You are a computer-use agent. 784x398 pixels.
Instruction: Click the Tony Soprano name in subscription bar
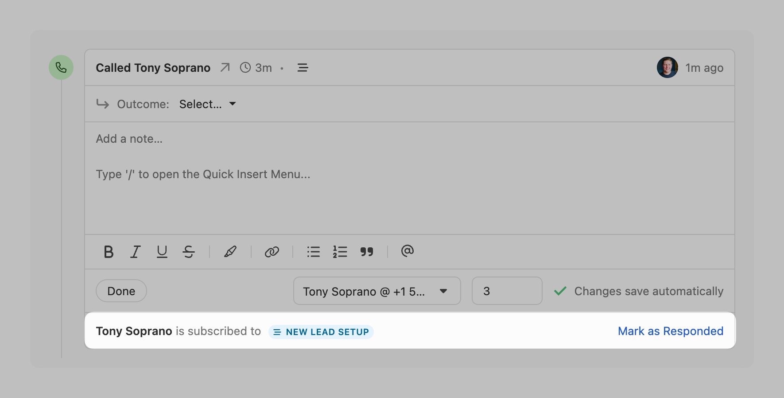[x=134, y=331]
